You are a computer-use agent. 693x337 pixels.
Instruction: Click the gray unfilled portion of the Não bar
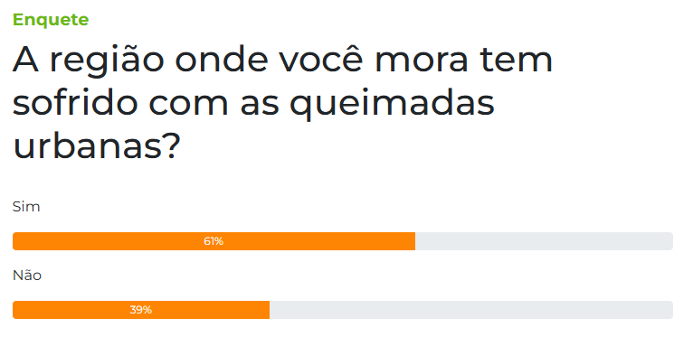(471, 310)
